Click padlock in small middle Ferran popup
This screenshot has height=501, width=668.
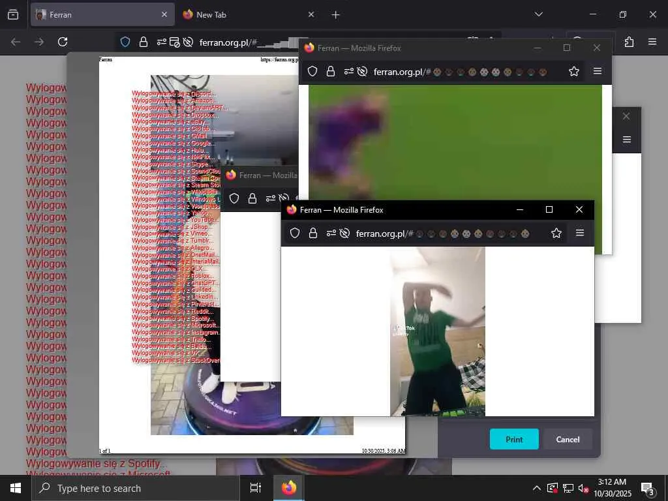(252, 198)
